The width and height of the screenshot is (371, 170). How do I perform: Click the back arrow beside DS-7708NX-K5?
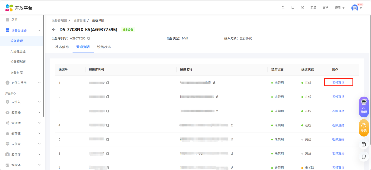click(54, 29)
